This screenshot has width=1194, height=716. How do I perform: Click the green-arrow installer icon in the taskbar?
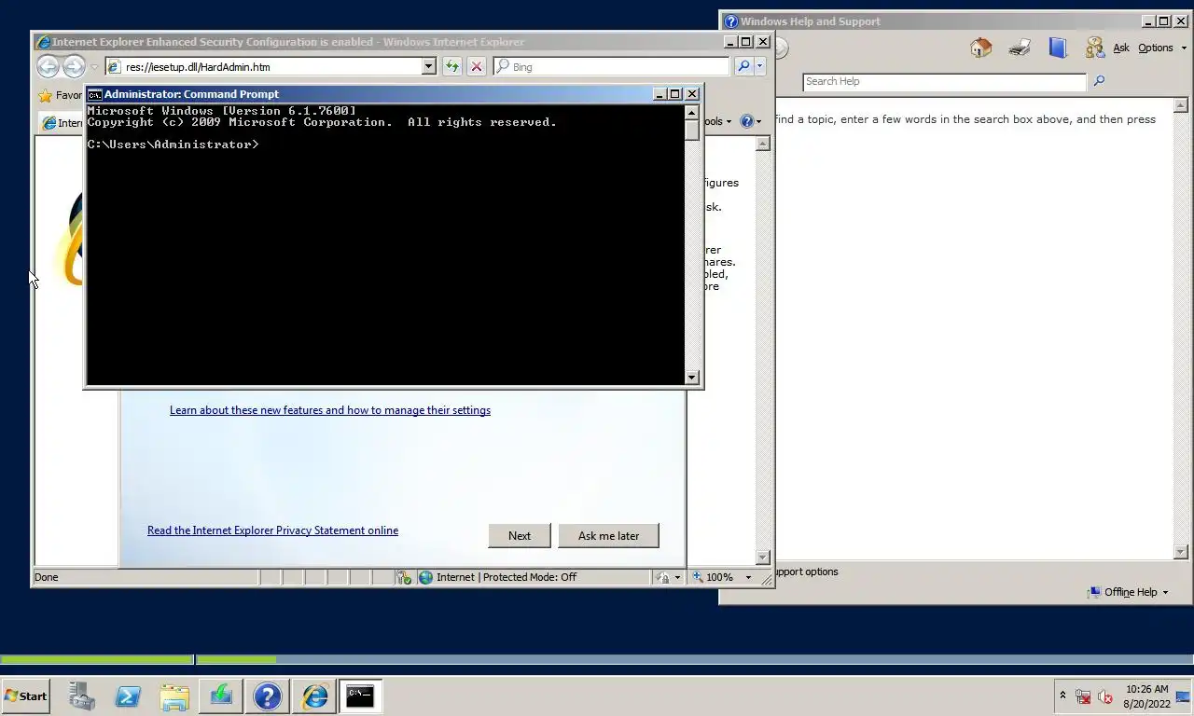[221, 695]
